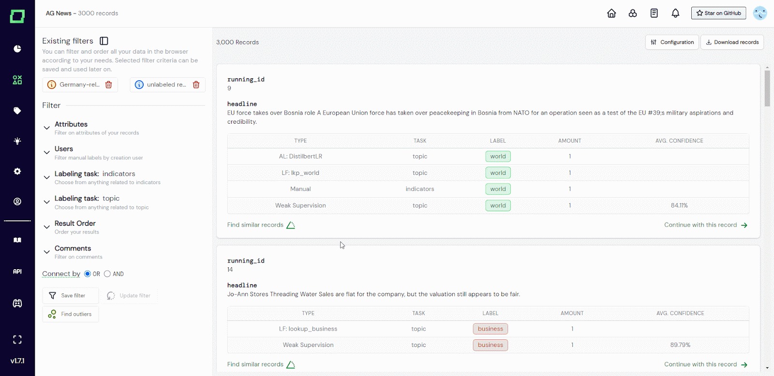The image size is (774, 376).
Task: Continue with record running_id 14
Action: click(706, 364)
